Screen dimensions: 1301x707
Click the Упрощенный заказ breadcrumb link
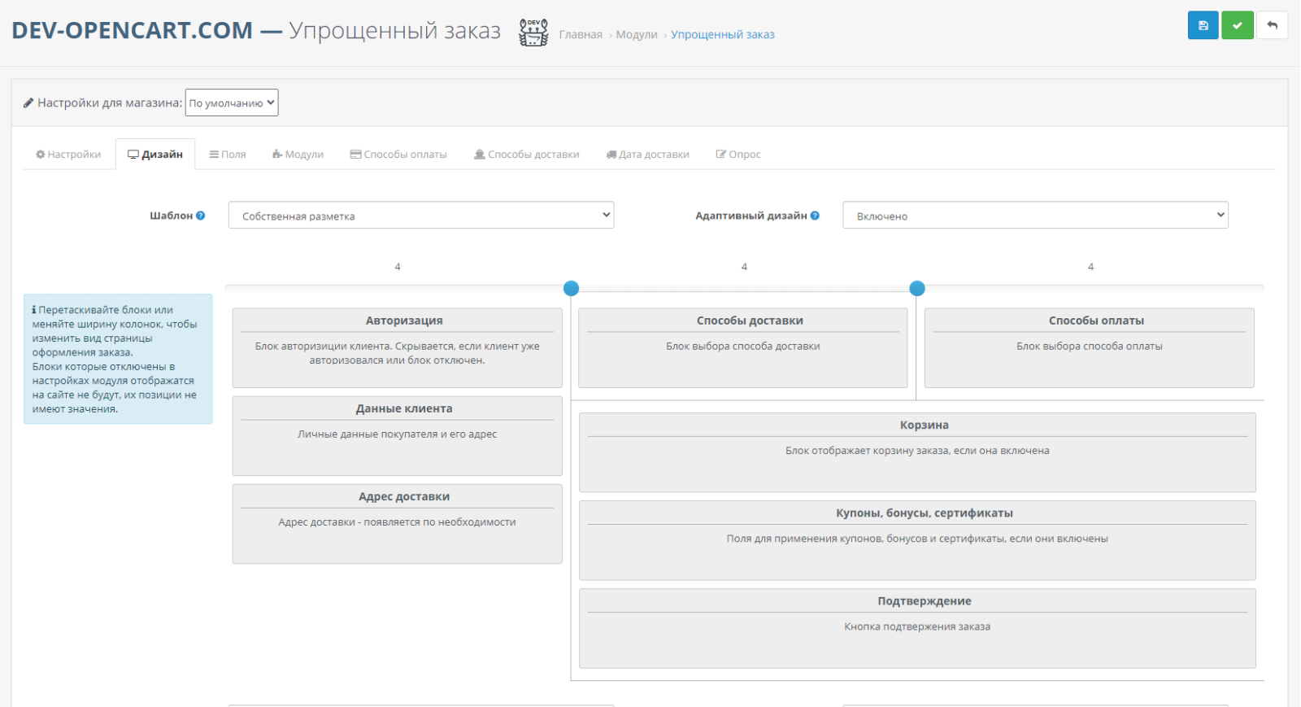(723, 34)
